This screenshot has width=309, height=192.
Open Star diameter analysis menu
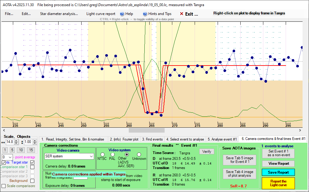pos(59,14)
